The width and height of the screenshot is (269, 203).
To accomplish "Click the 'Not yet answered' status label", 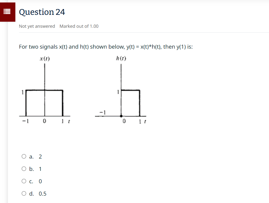I will tap(37, 26).
